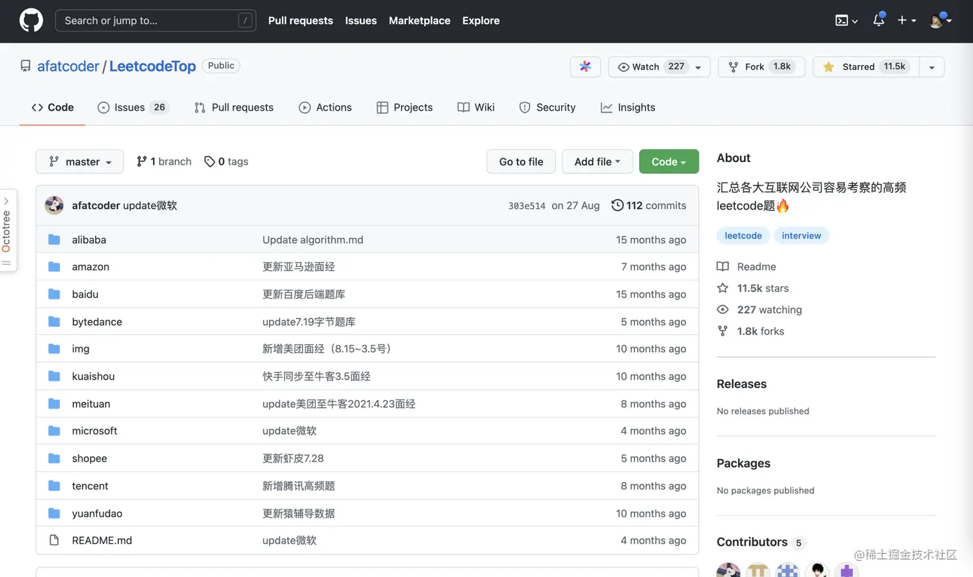Image resolution: width=973 pixels, height=577 pixels.
Task: Click the 1.8k forks link in About
Action: 750,331
